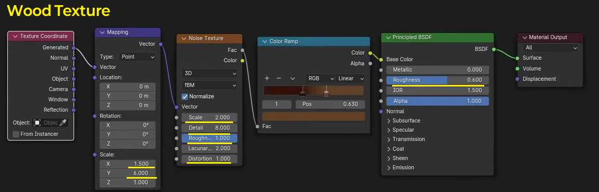Click the Surface input socket
This screenshot has width=599, height=192.
coord(517,58)
